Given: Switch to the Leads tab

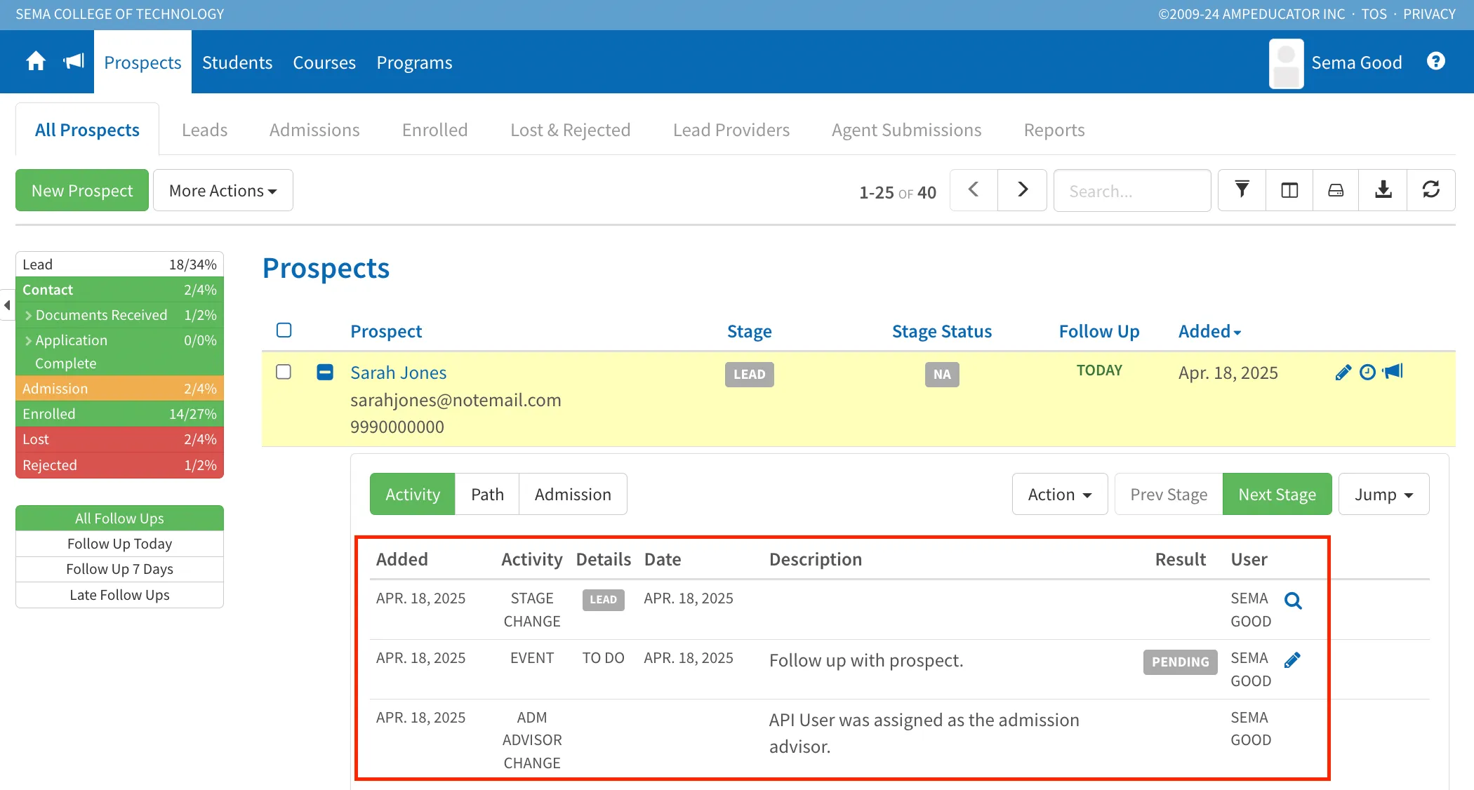Looking at the screenshot, I should (x=204, y=130).
